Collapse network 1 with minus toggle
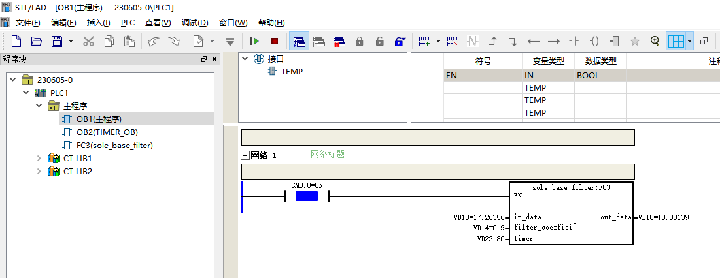The width and height of the screenshot is (720, 278). click(245, 156)
